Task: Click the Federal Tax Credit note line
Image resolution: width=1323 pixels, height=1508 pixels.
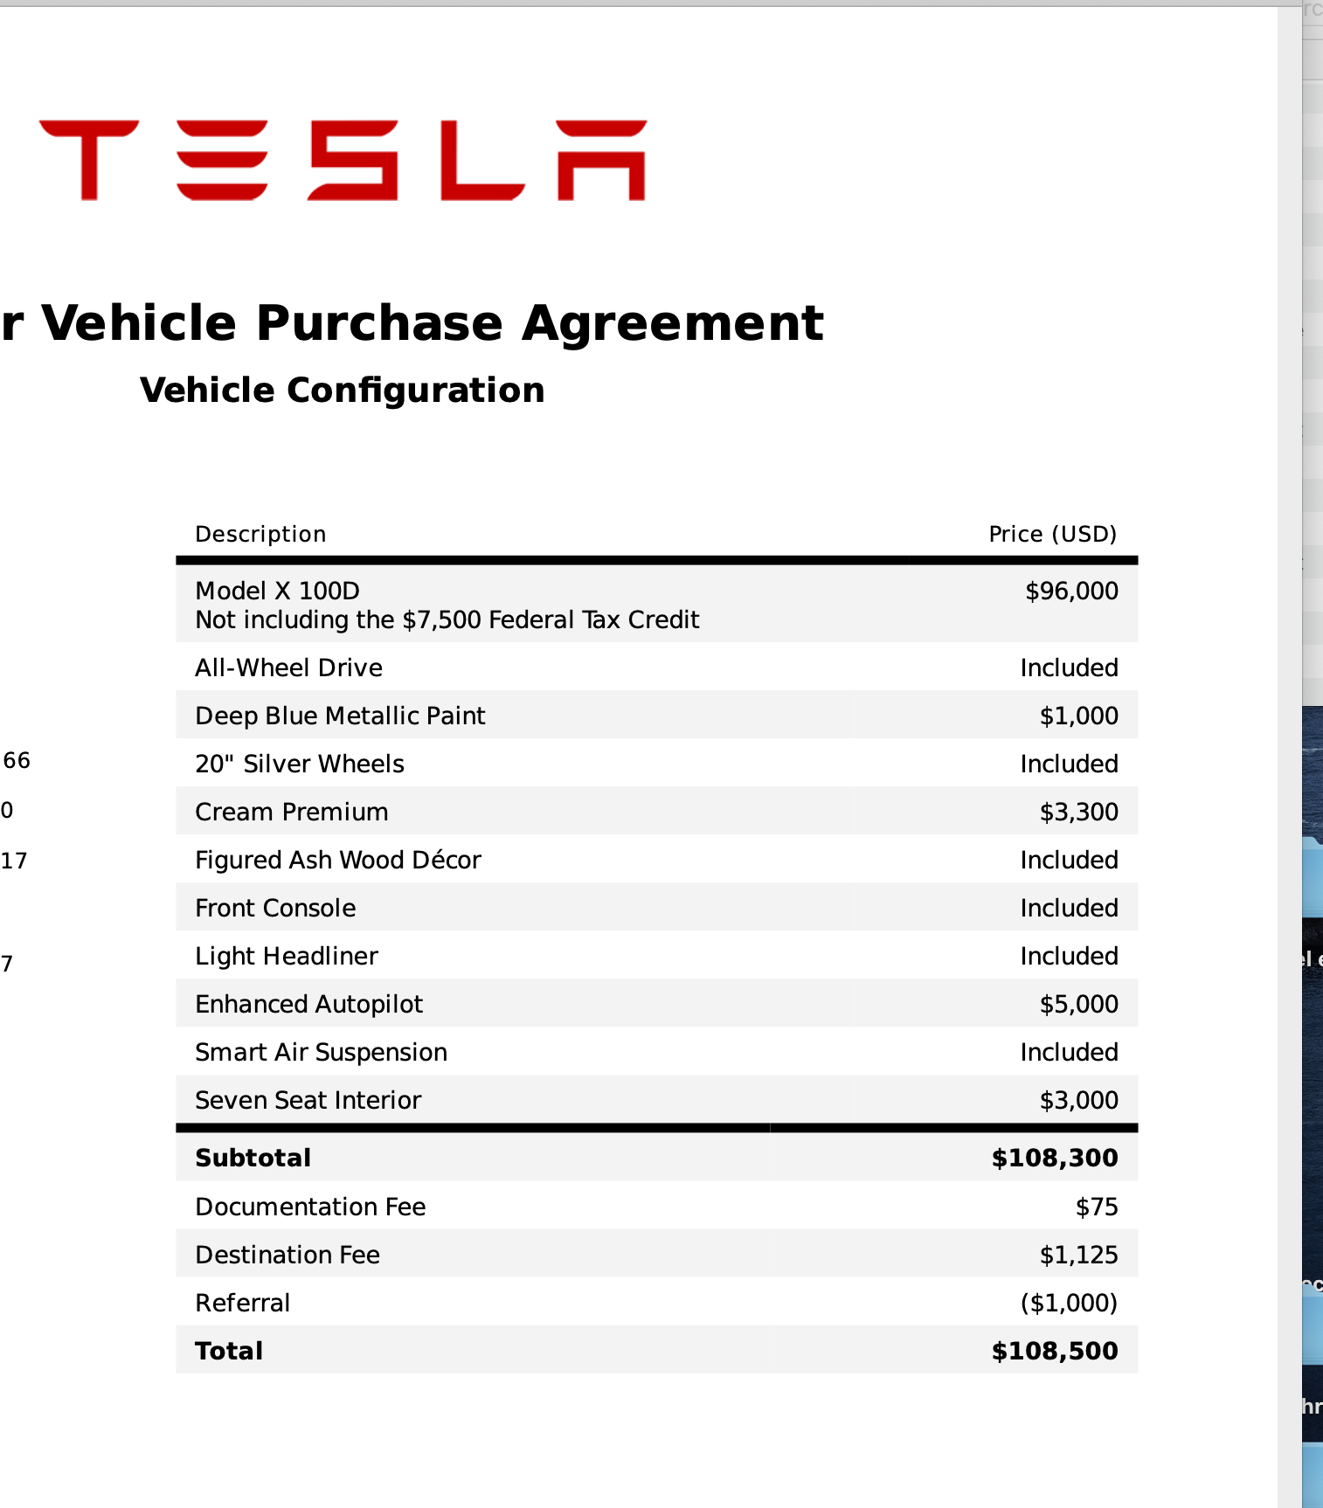Action: pos(447,620)
